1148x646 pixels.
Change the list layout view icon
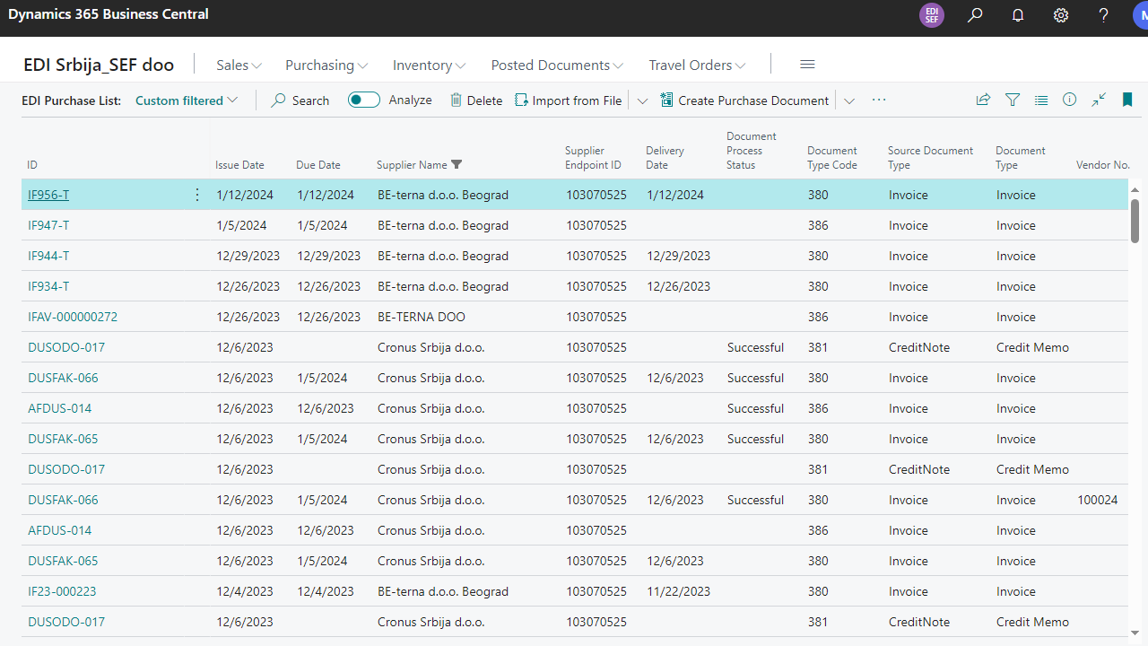pos(1041,100)
